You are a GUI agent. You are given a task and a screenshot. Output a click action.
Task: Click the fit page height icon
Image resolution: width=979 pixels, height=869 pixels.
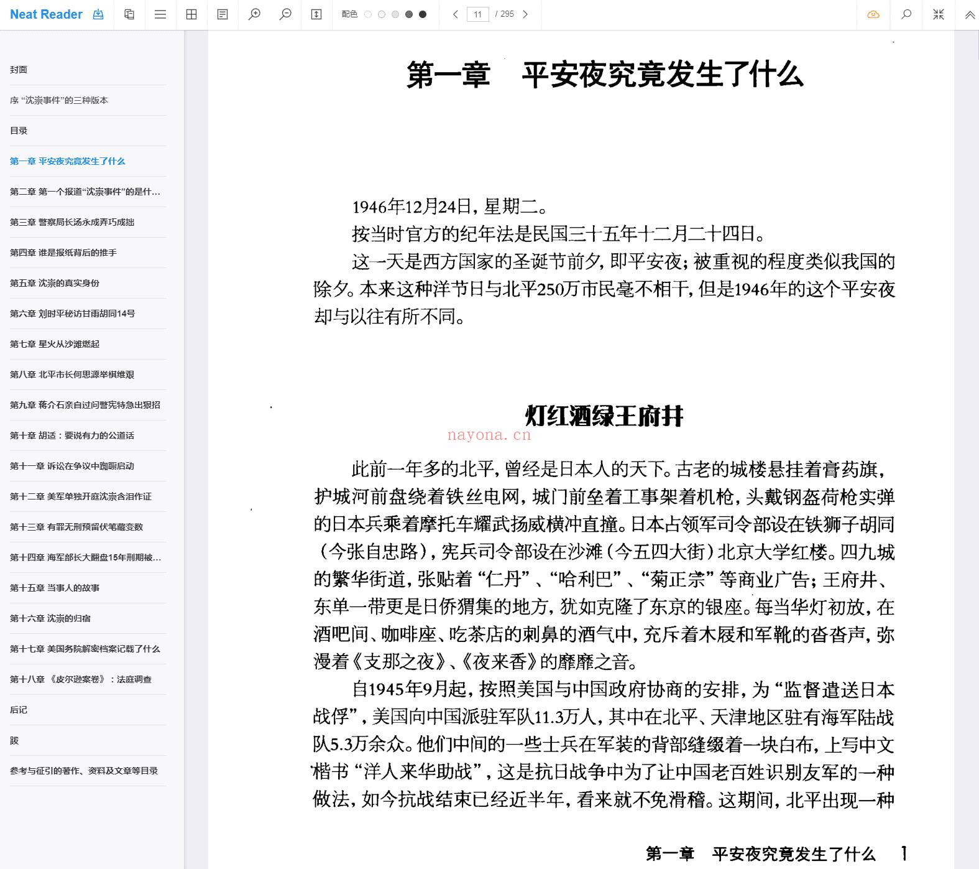click(x=316, y=14)
